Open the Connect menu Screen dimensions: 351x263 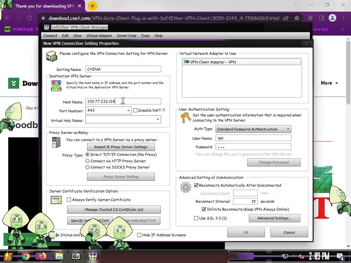[50, 36]
